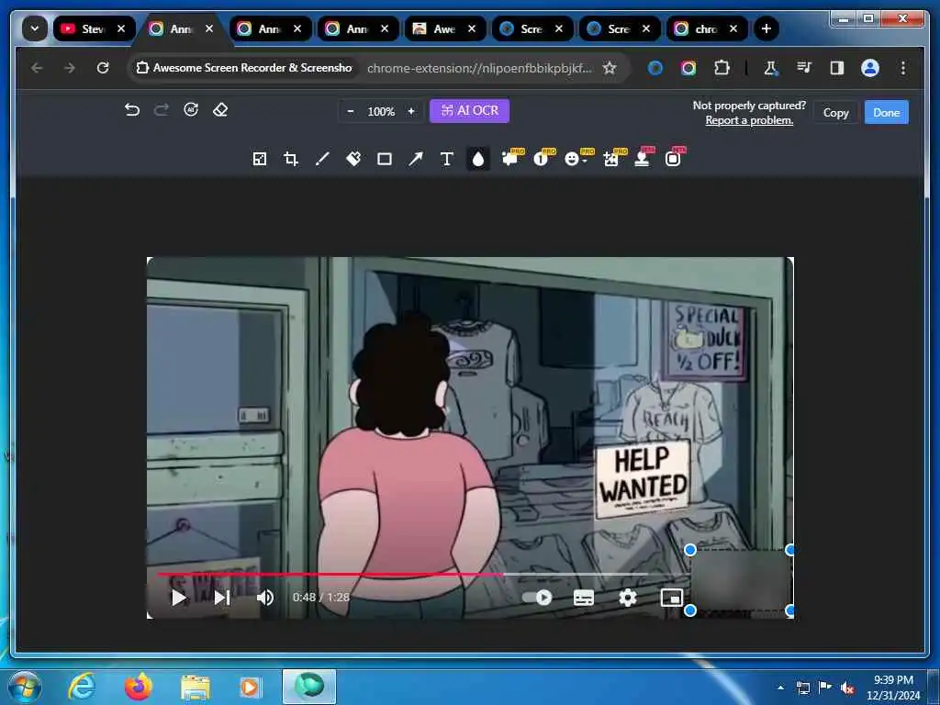Click the address bar URL
Image resolution: width=940 pixels, height=705 pixels.
tap(479, 68)
